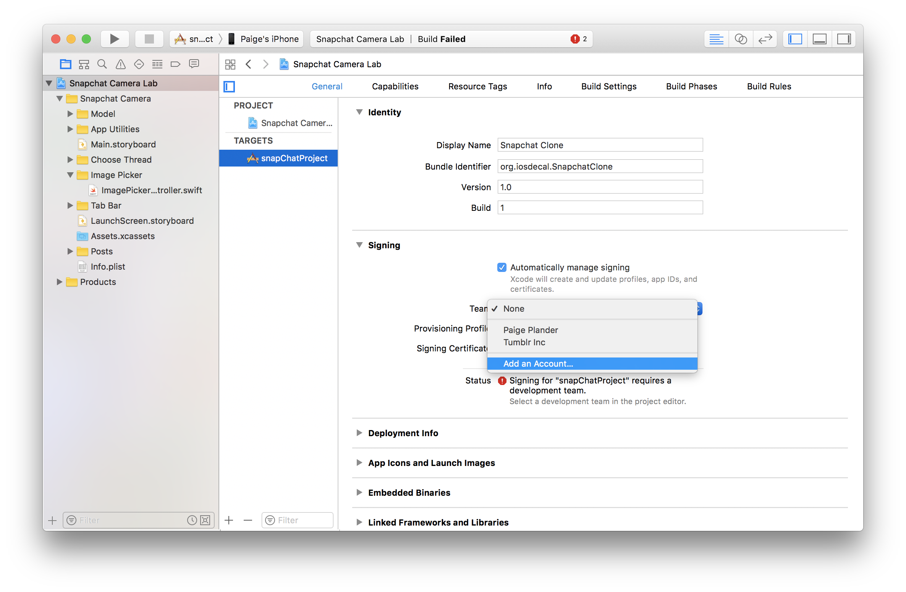Switch to the Capabilities tab
Screen dimensions: 906x592
tap(395, 86)
